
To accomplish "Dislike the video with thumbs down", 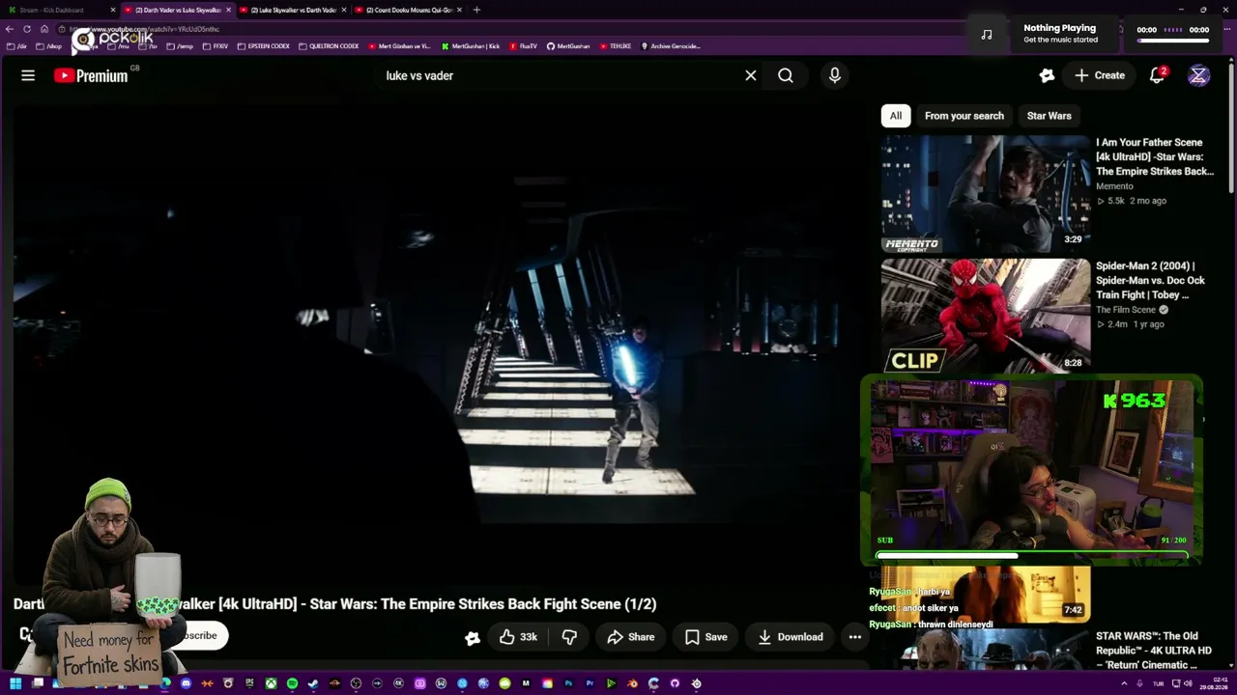I will 569,637.
